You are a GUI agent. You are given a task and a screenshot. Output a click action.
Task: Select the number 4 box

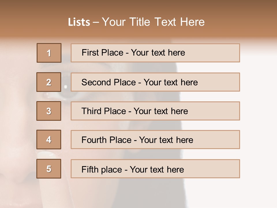[49, 140]
